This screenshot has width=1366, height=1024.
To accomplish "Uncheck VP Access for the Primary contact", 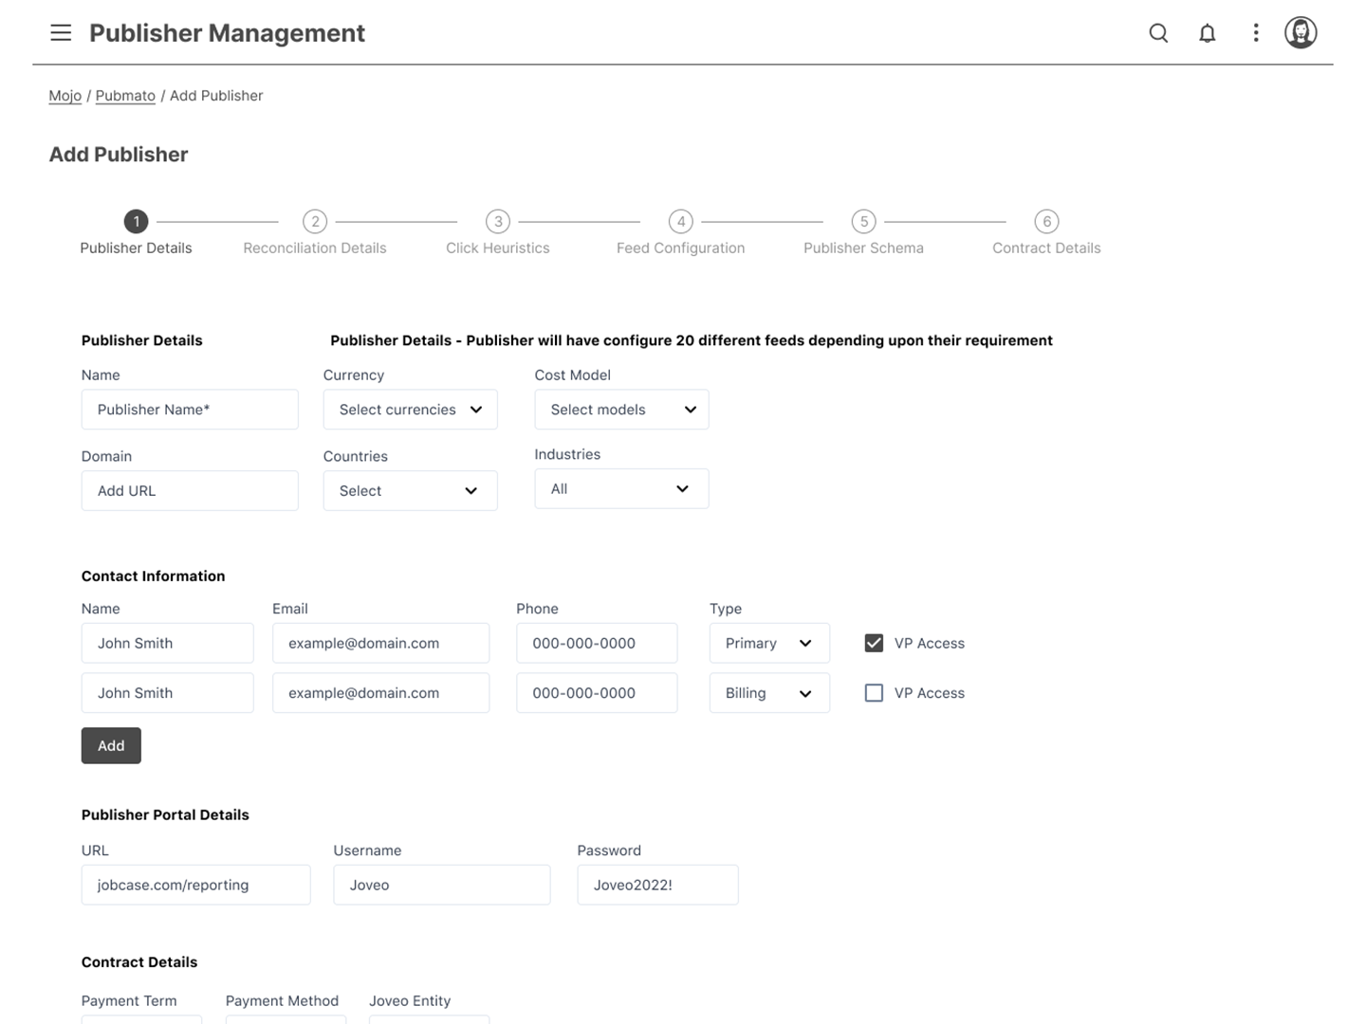I will click(x=874, y=643).
